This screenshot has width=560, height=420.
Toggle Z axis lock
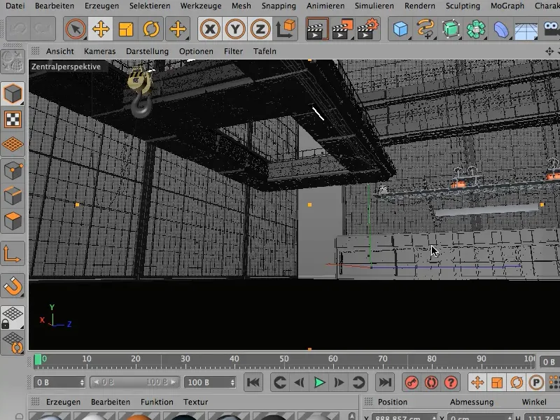pyautogui.click(x=260, y=29)
